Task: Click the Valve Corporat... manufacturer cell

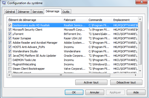Action: click(x=74, y=69)
